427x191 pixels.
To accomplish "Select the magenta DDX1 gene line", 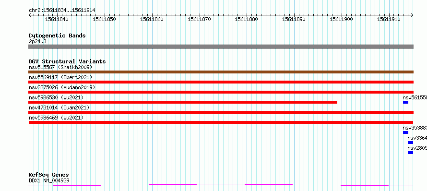I will pyautogui.click(x=221, y=185).
